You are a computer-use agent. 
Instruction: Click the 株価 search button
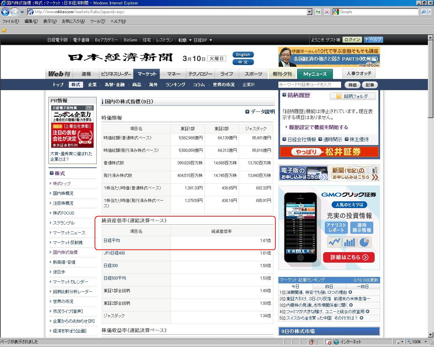[353, 85]
